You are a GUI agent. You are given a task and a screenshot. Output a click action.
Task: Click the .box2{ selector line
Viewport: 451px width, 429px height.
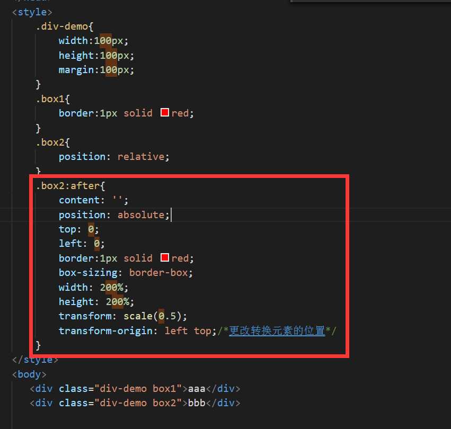[52, 142]
